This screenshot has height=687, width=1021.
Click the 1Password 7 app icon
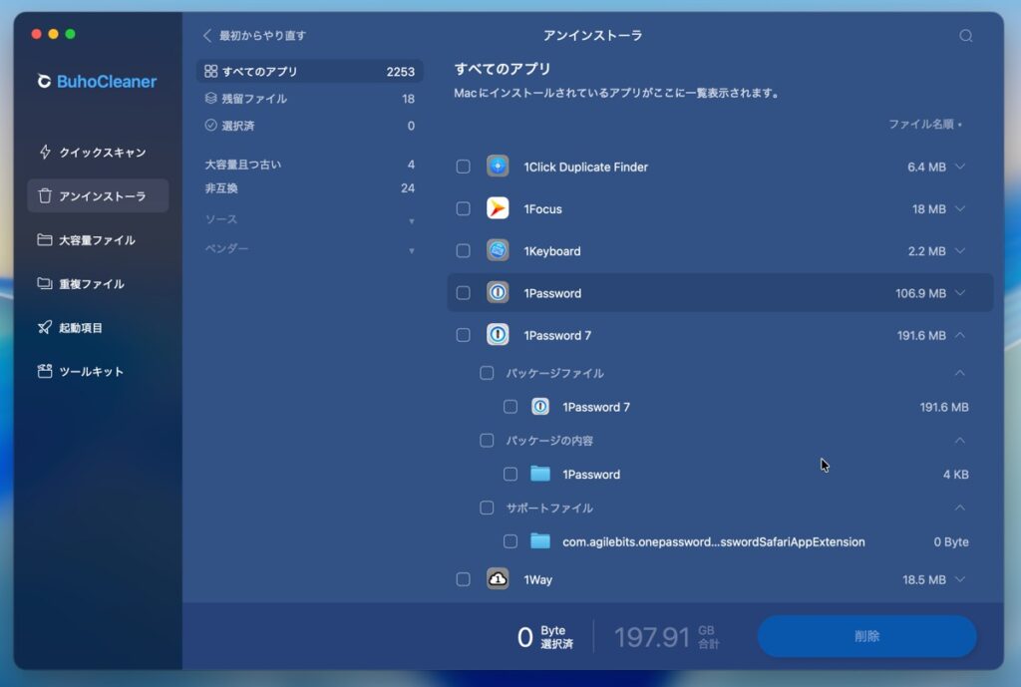point(498,335)
